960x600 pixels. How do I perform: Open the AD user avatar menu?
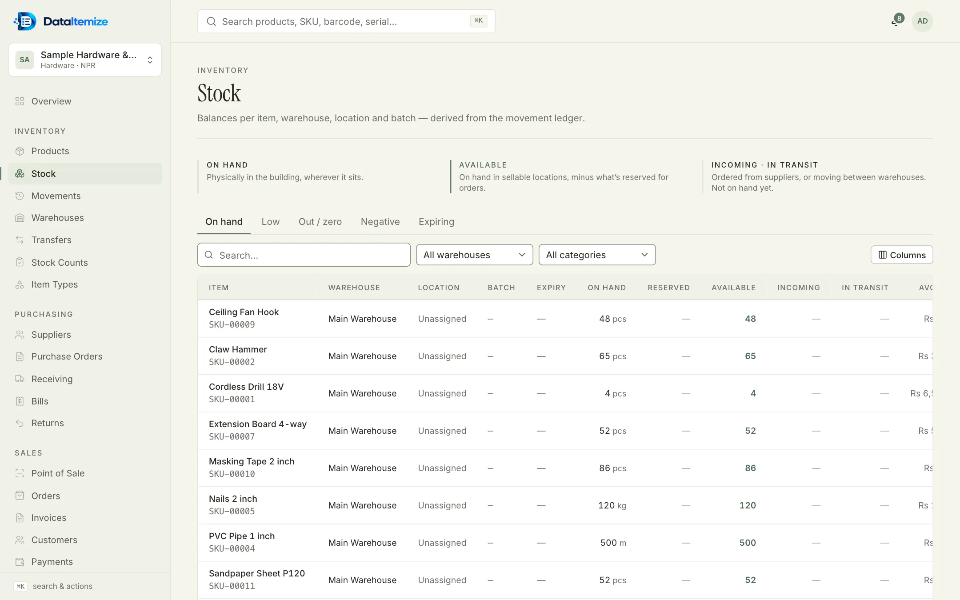[x=922, y=21]
